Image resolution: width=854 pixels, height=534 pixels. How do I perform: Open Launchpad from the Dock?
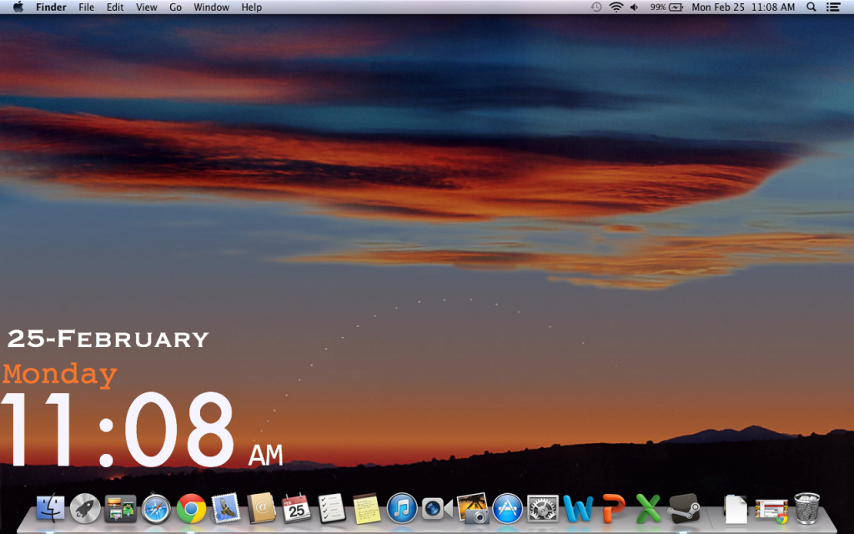click(x=85, y=506)
